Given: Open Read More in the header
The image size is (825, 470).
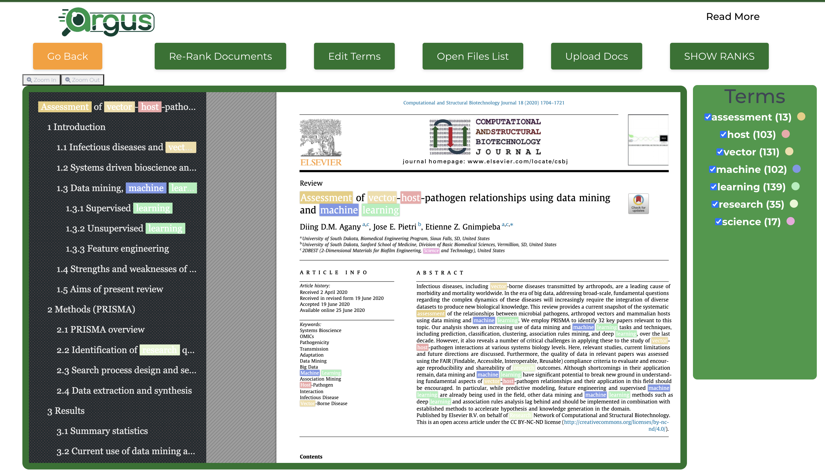Looking at the screenshot, I should point(733,16).
